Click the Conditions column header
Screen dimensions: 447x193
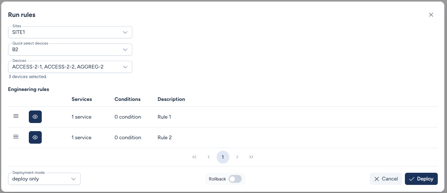pyautogui.click(x=127, y=99)
